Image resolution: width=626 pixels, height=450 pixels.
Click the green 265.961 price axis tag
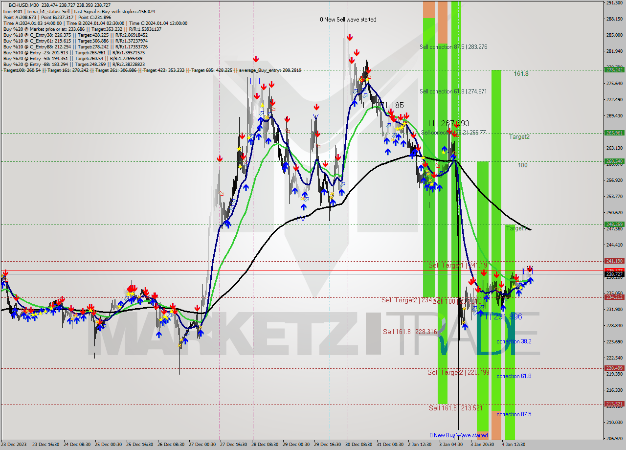[x=614, y=133]
